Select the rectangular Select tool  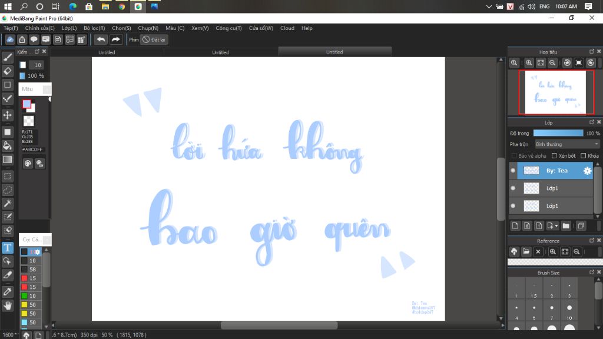point(7,177)
